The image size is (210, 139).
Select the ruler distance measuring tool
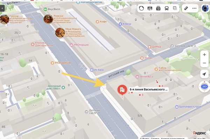click(x=186, y=8)
